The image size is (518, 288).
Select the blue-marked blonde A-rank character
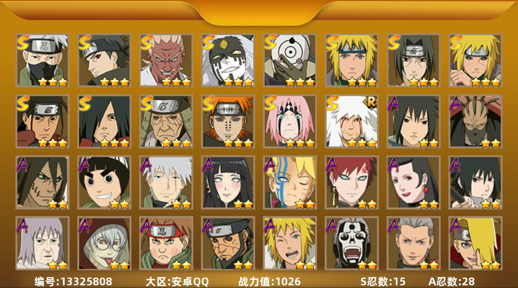coord(290,182)
